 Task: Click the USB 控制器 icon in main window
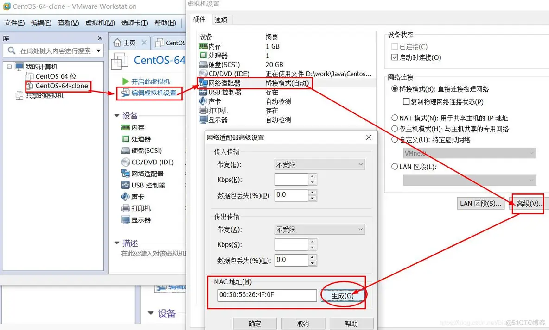[126, 185]
